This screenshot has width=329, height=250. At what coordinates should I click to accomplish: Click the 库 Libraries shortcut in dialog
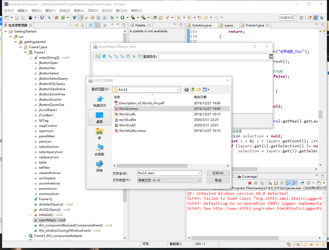[99, 134]
